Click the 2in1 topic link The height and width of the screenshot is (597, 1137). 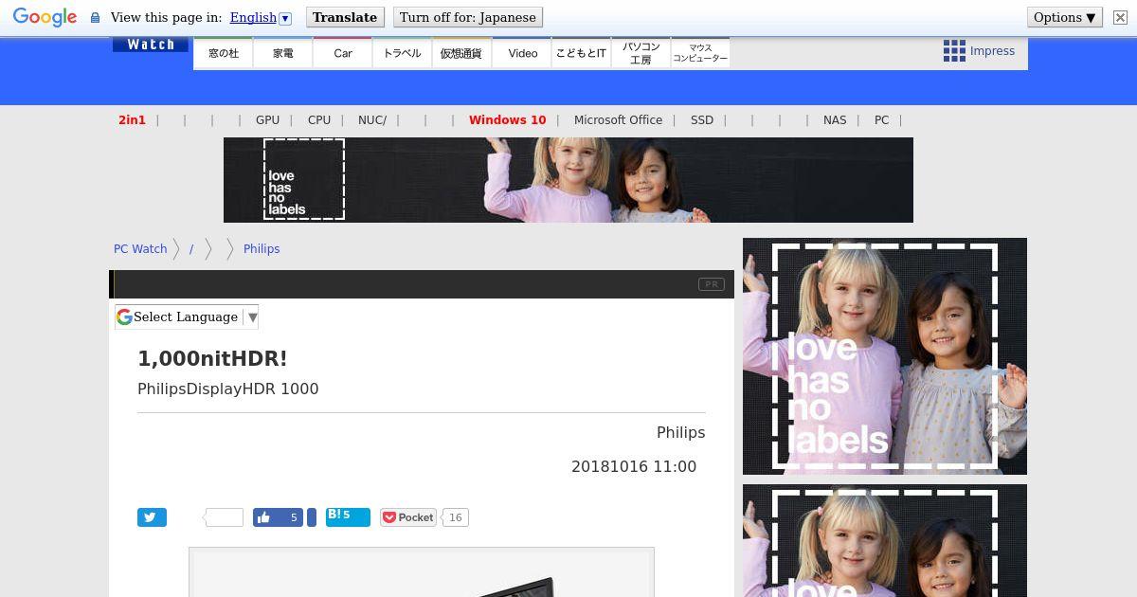click(x=133, y=120)
